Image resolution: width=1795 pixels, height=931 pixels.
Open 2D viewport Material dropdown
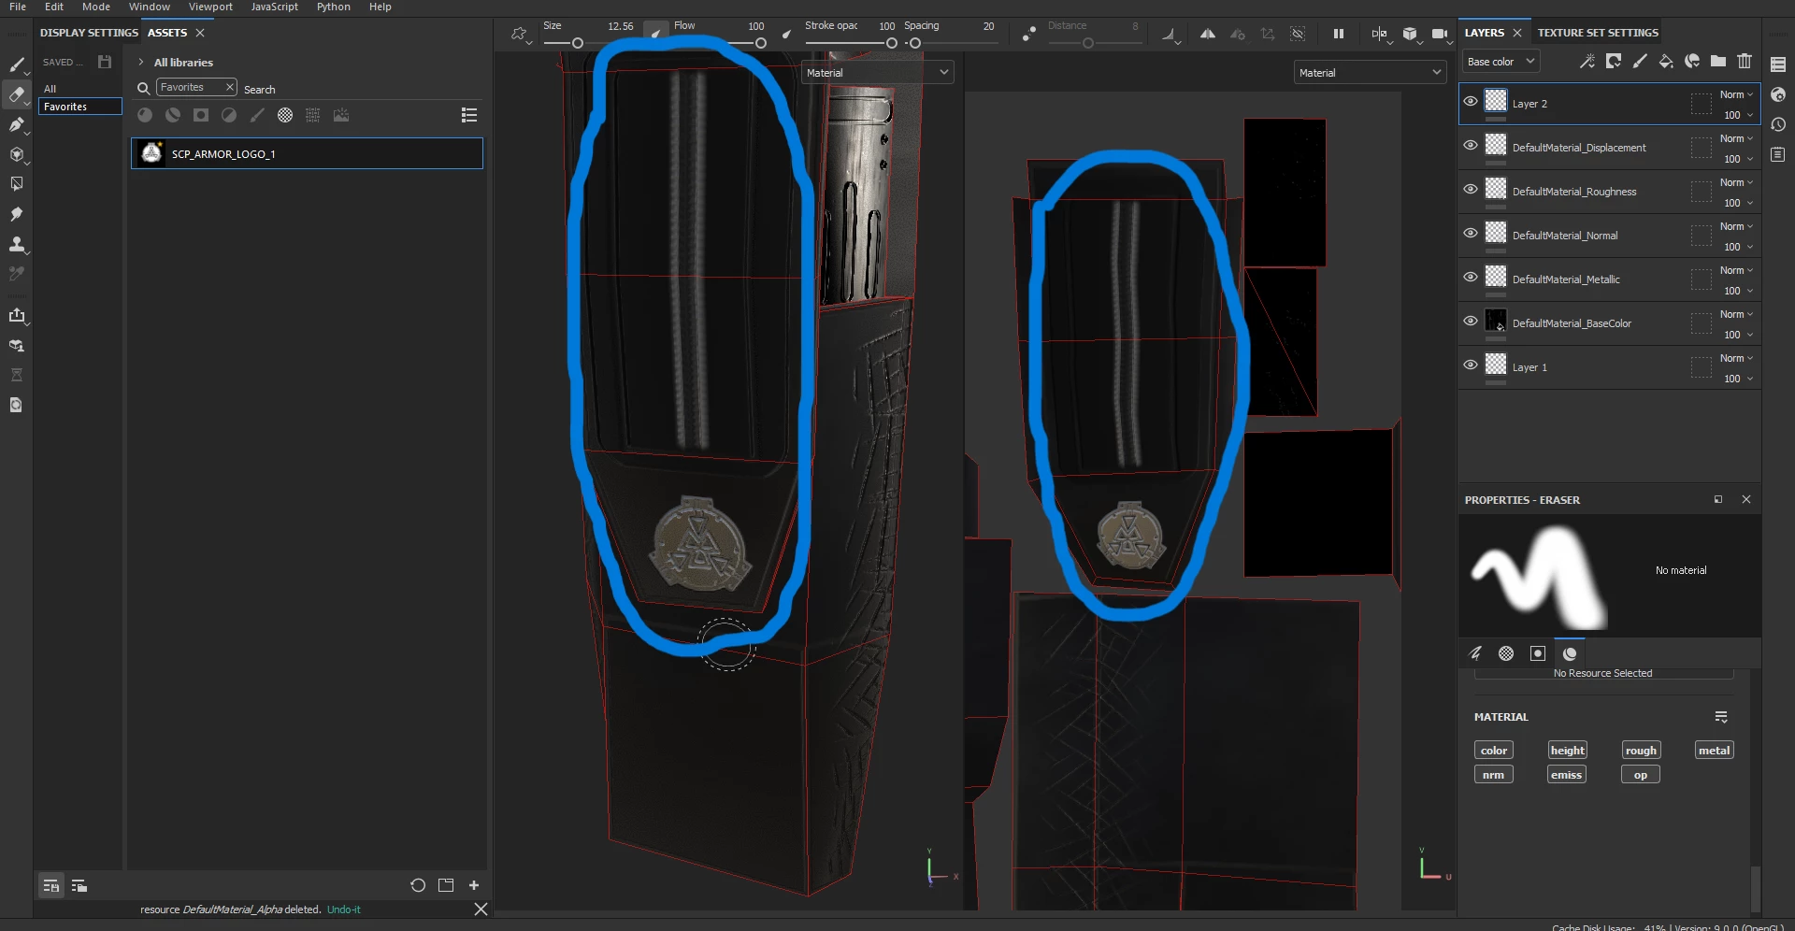coord(1371,73)
